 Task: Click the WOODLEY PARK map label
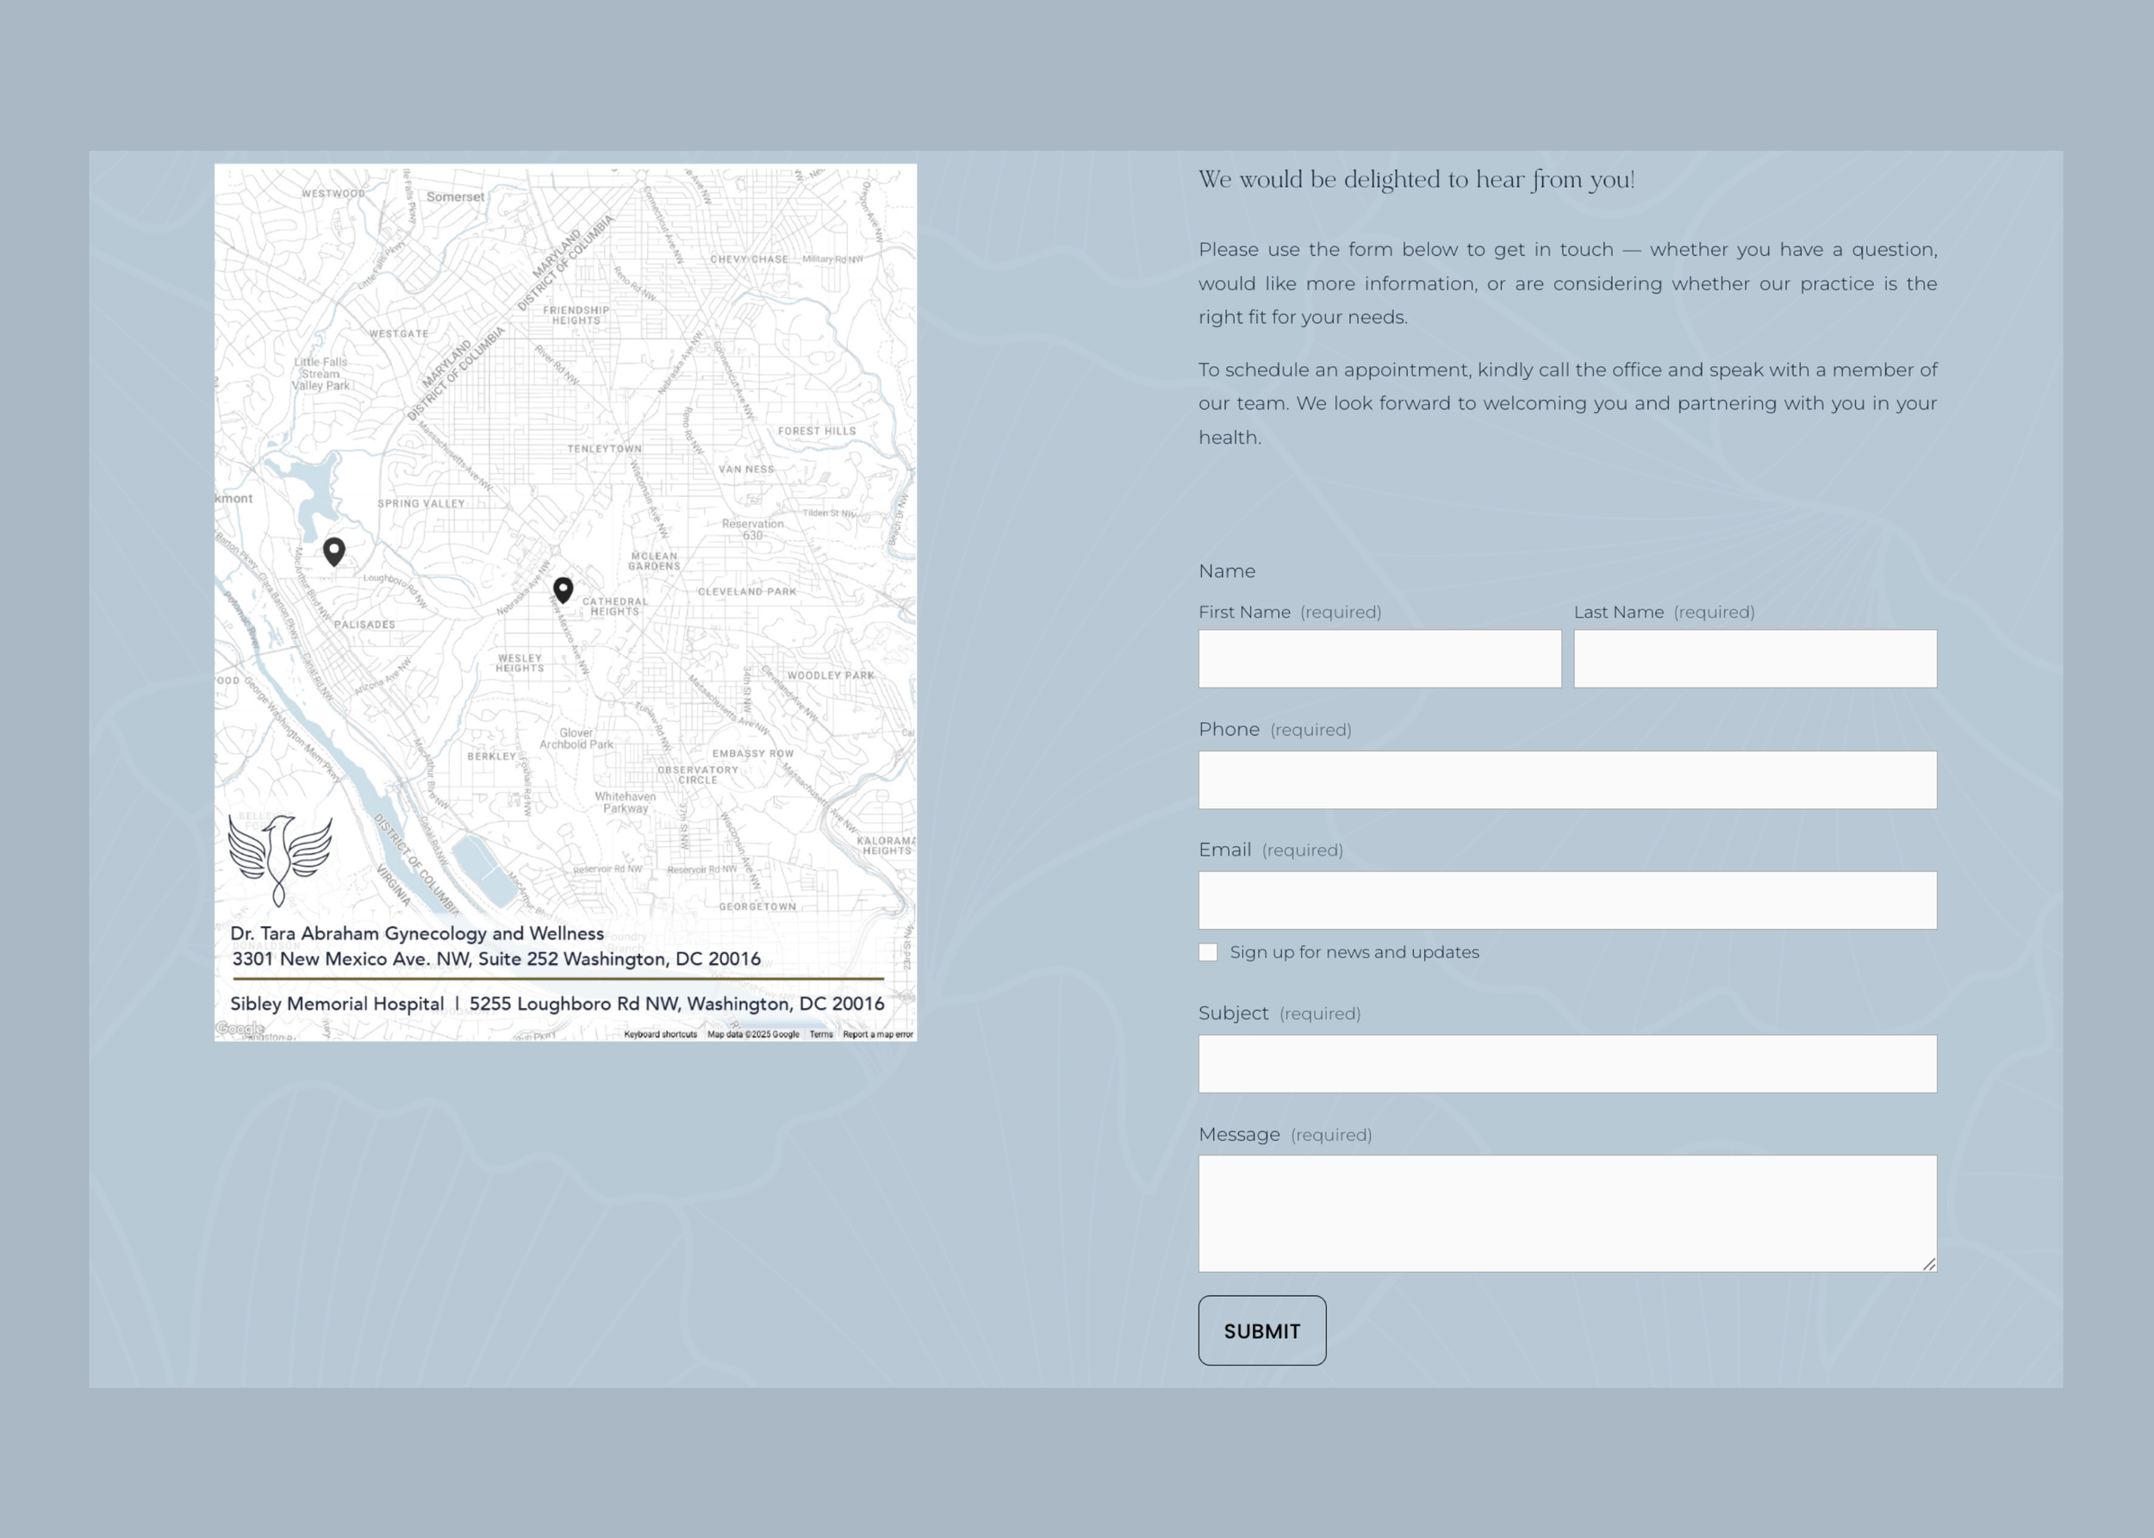point(831,676)
